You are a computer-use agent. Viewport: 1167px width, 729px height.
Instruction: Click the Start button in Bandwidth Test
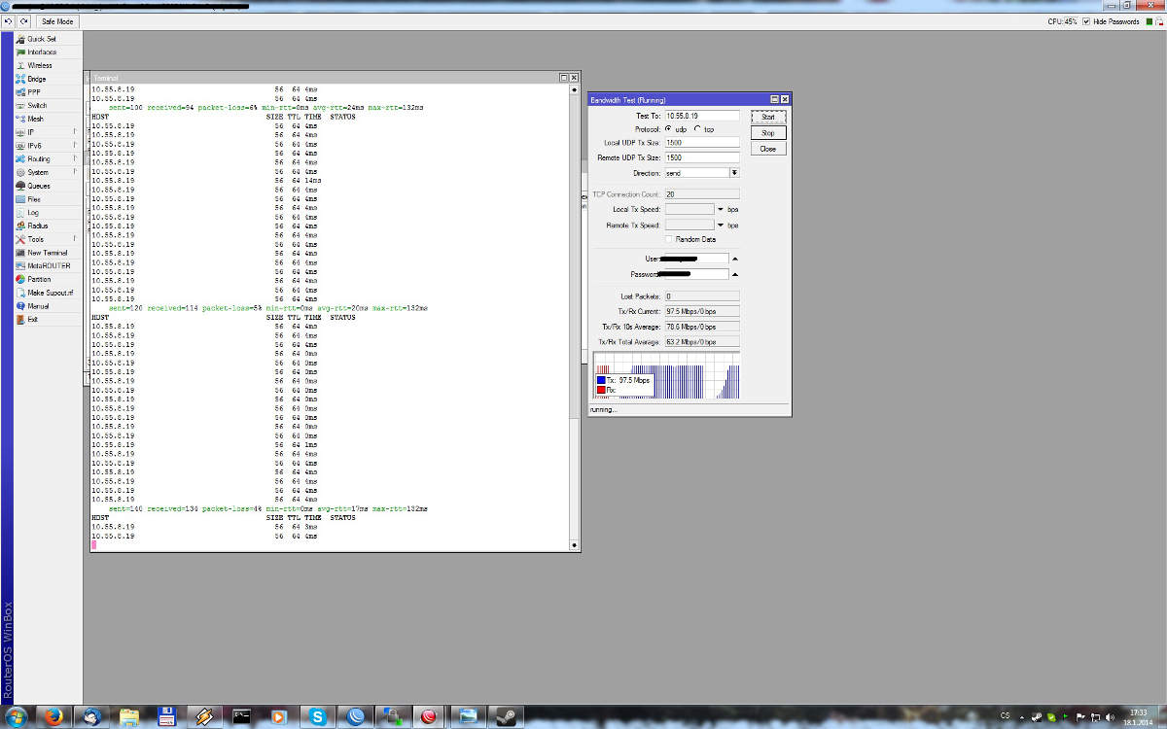[x=768, y=117]
